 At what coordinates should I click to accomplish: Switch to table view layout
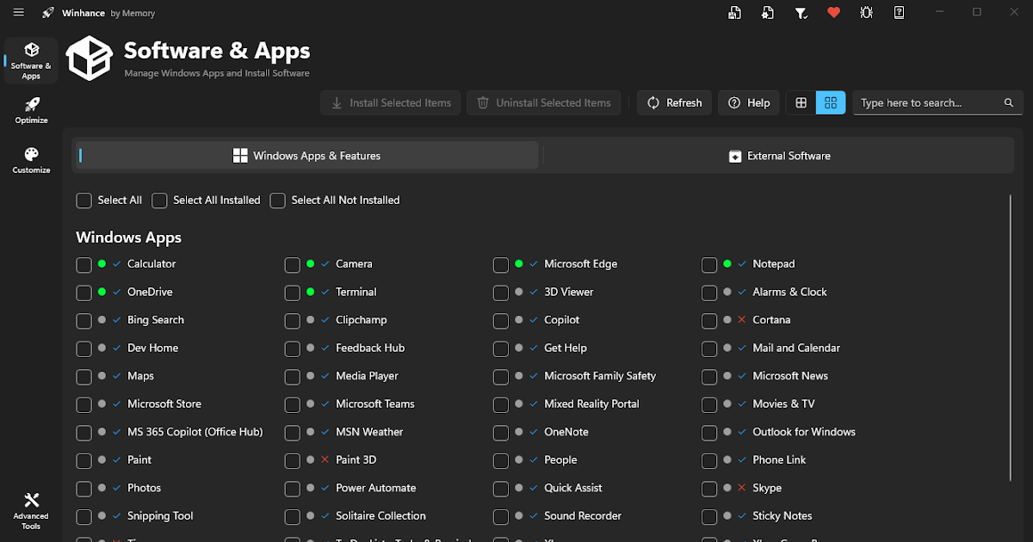801,102
